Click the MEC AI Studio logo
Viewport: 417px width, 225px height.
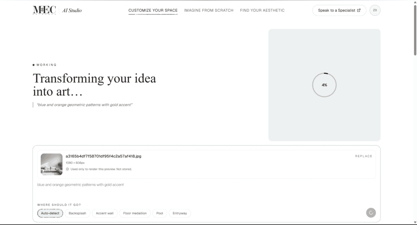[x=57, y=10]
